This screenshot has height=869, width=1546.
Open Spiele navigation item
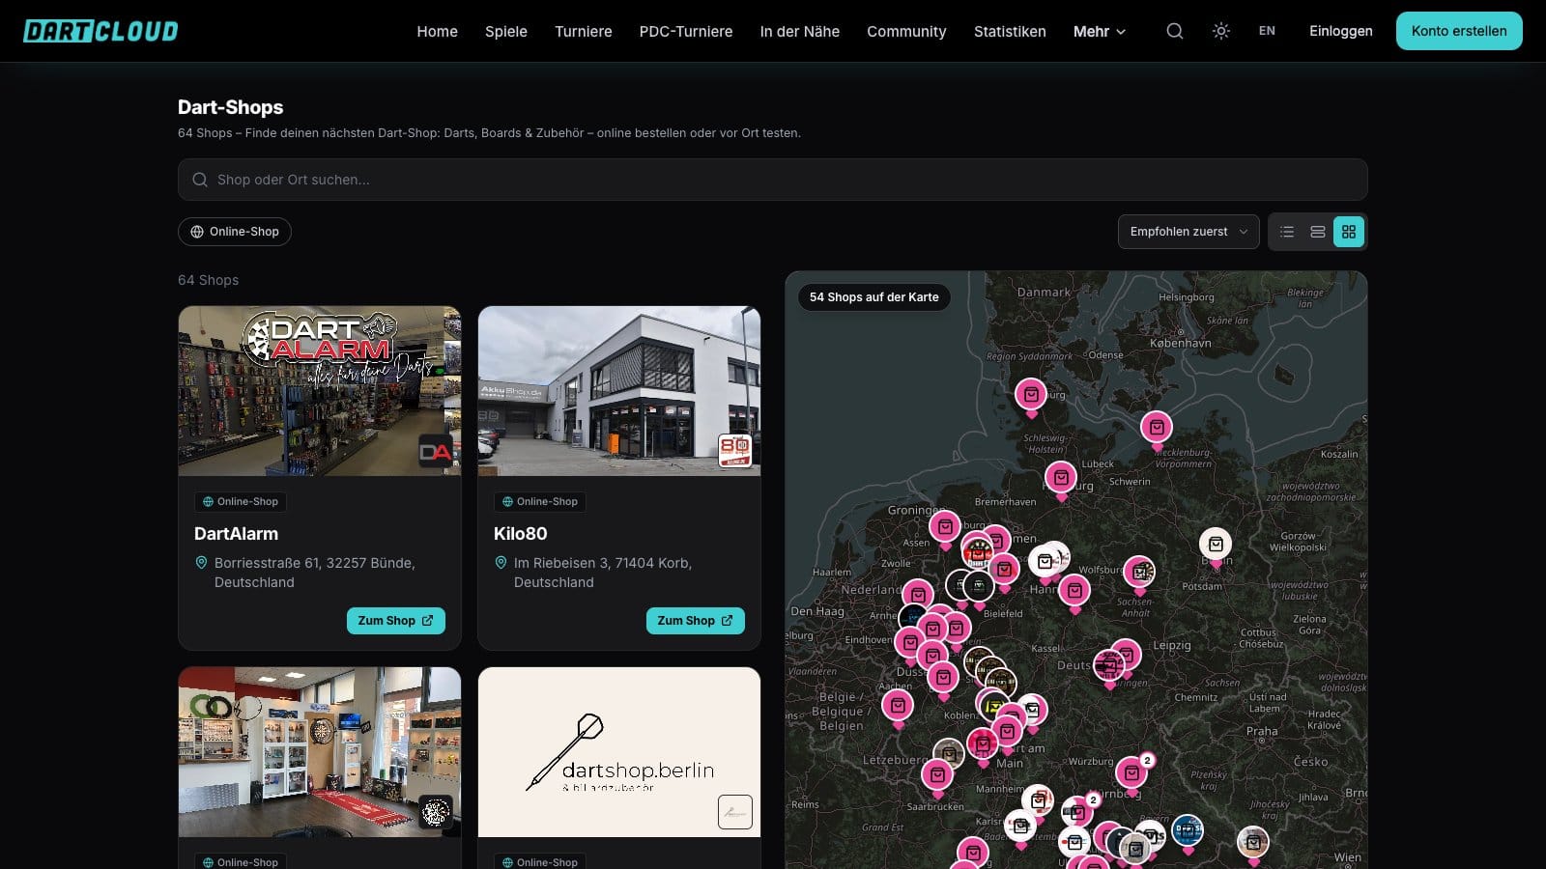506,31
